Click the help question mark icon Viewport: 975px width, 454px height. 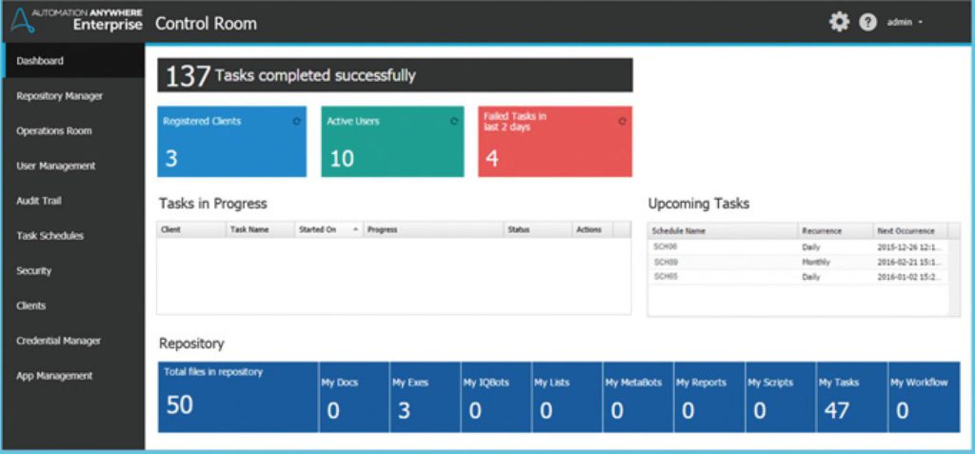(x=867, y=22)
